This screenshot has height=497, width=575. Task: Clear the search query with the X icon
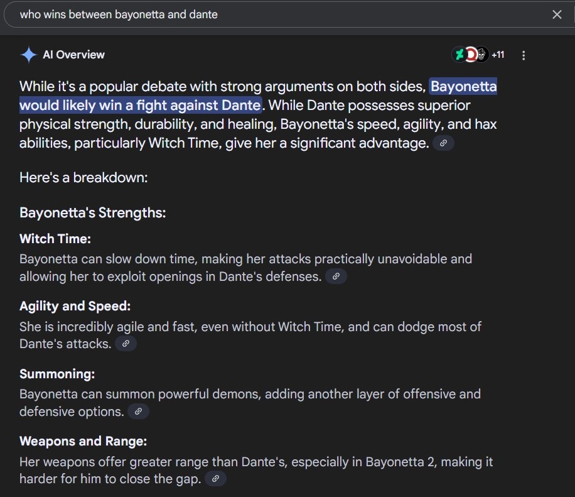557,14
